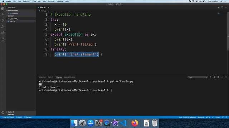229x128 pixels.
Task: Open the View menu
Action: [x=34, y=1]
